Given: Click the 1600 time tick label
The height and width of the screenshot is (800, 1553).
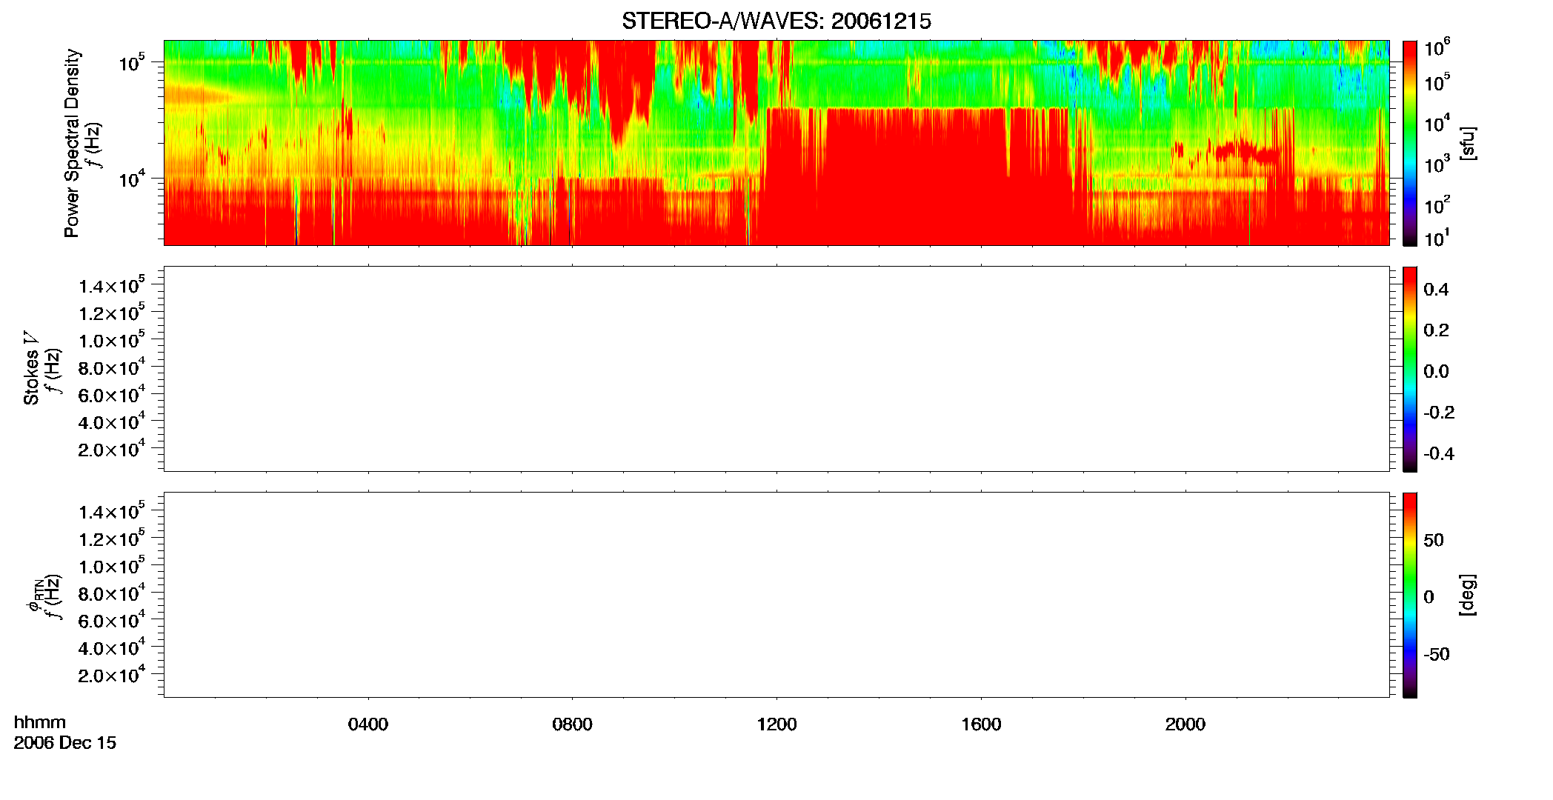Looking at the screenshot, I should pyautogui.click(x=981, y=724).
